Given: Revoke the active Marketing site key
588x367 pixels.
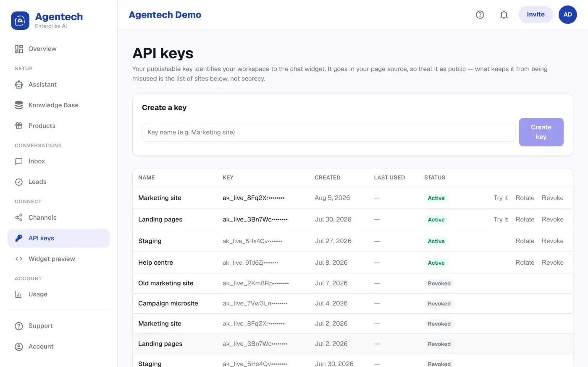Looking at the screenshot, I should tap(553, 198).
